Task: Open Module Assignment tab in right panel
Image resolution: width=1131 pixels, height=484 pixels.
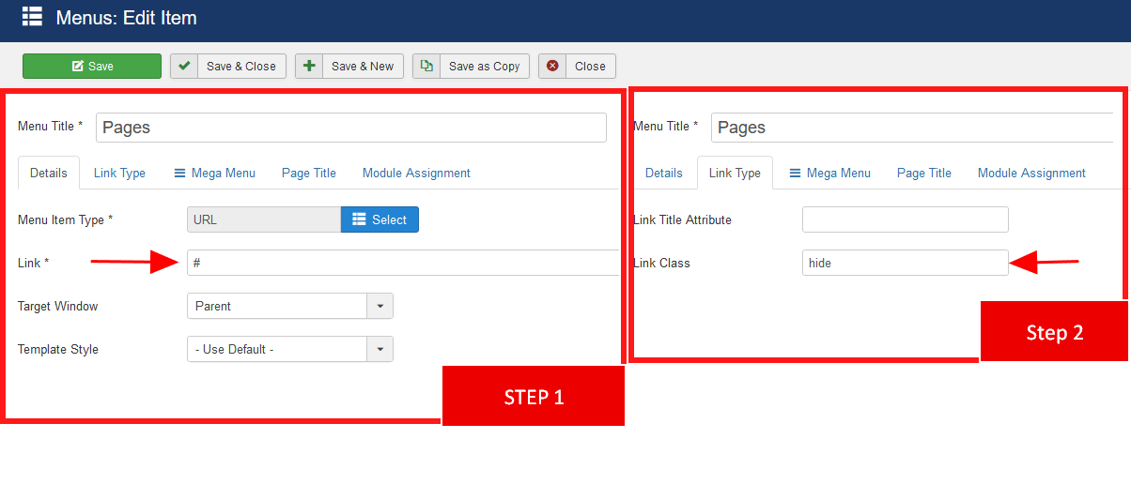Action: (x=1031, y=173)
